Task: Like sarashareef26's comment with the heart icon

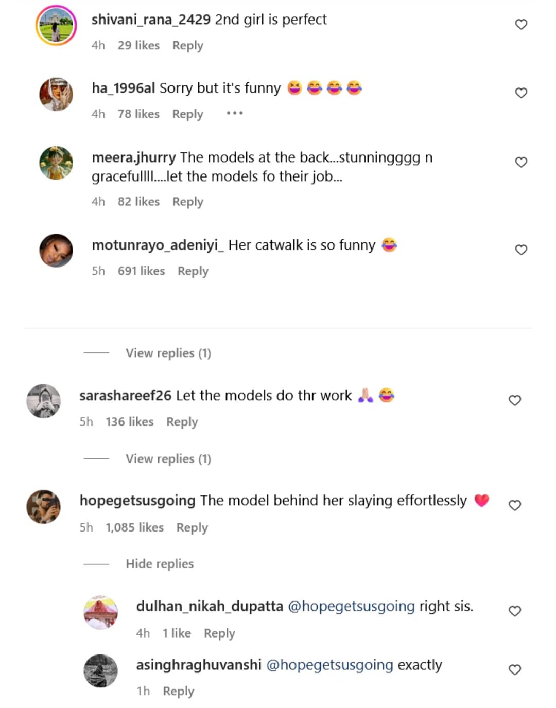Action: coord(515,400)
